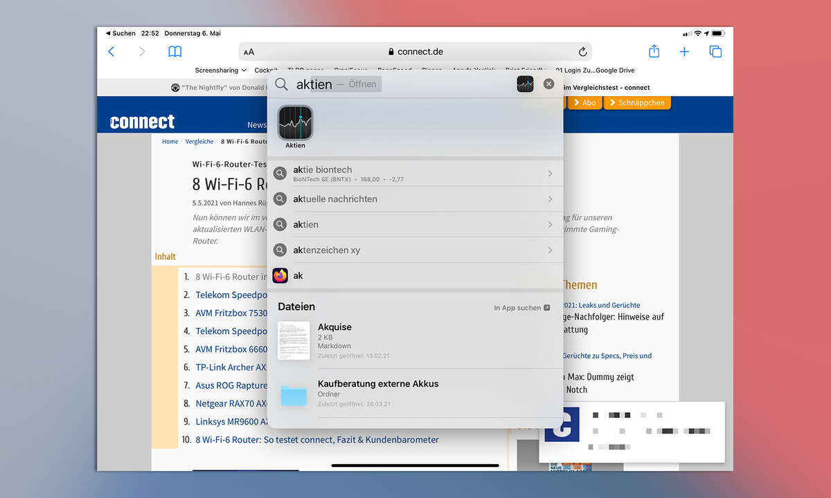Select the 'Vergleichstest - connect' tab
Screen dimensions: 831x498
pos(607,88)
